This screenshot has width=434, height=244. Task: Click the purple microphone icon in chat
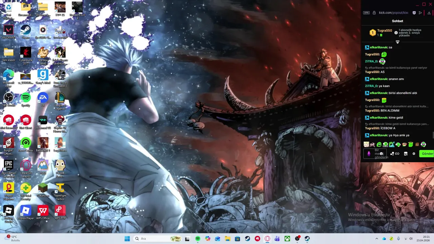[369, 154]
